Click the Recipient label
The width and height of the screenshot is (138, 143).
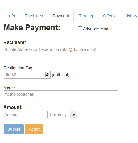tap(15, 42)
